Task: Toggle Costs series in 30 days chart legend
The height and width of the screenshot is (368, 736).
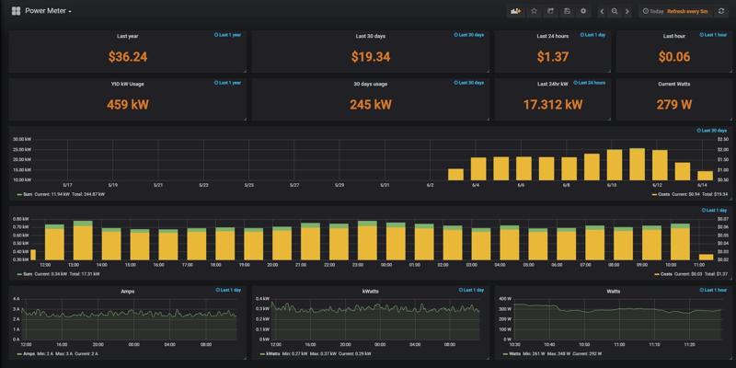Action: tap(664, 194)
